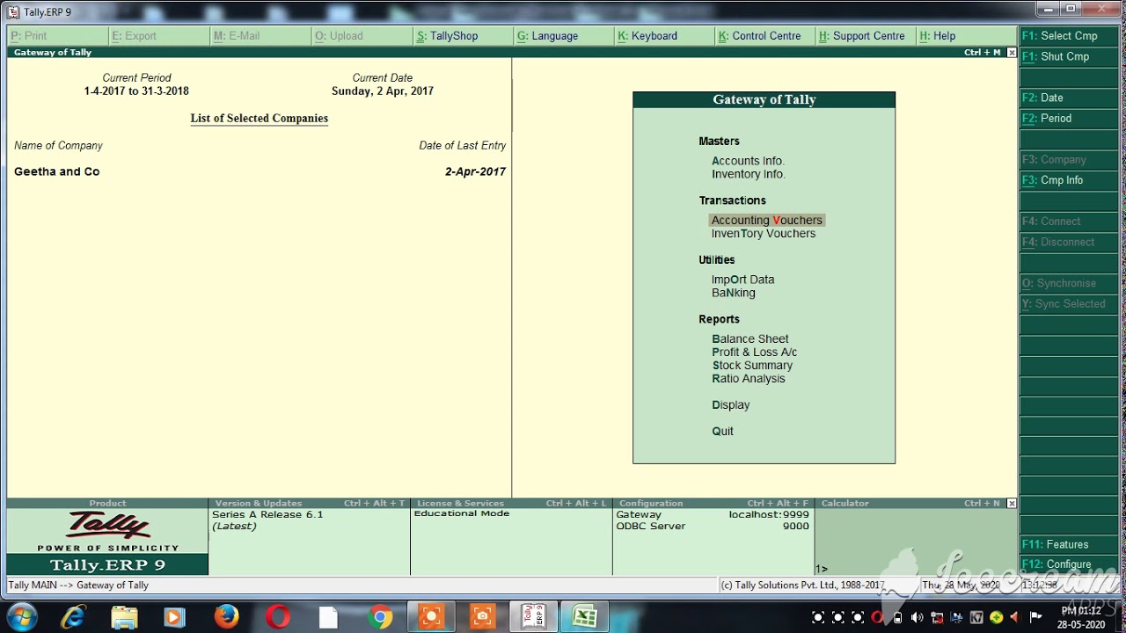The width and height of the screenshot is (1126, 633).
Task: Click Configuration panel header
Action: tap(713, 504)
